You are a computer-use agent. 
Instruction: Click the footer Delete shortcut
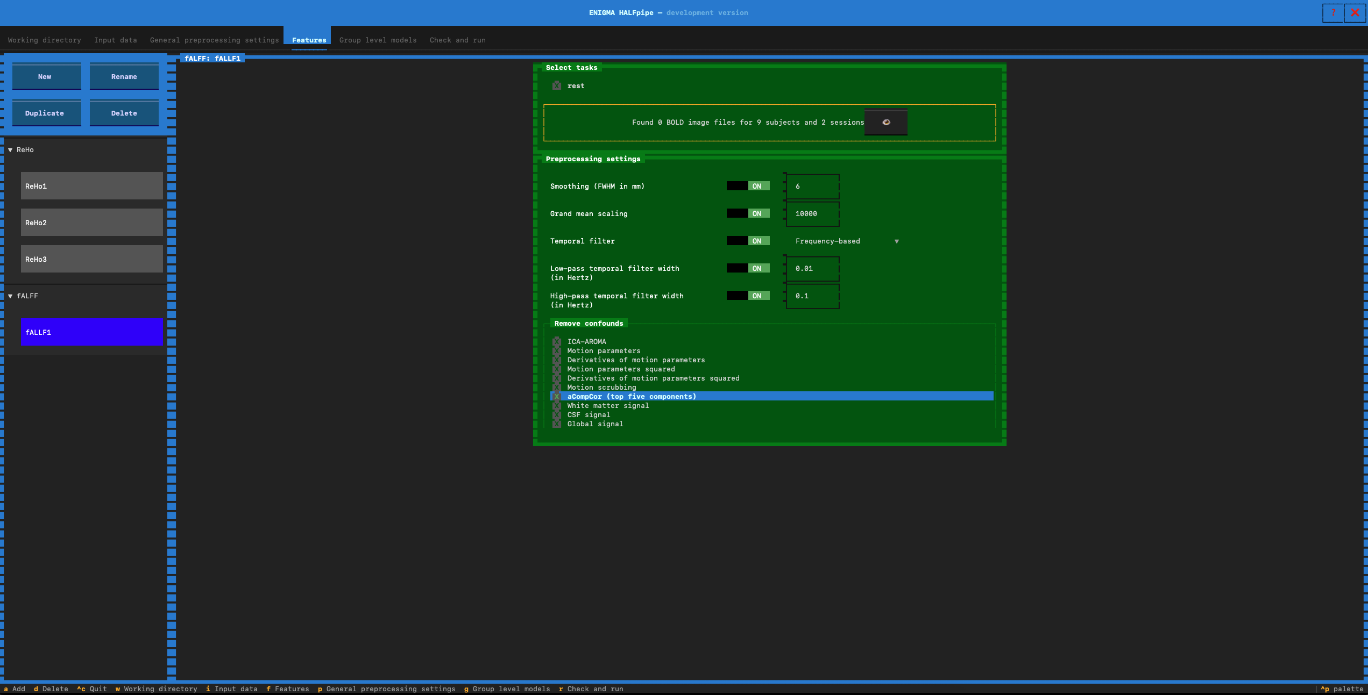(51, 689)
